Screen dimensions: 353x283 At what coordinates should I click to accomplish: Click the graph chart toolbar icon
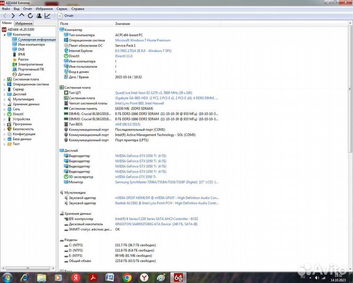pos(48,16)
